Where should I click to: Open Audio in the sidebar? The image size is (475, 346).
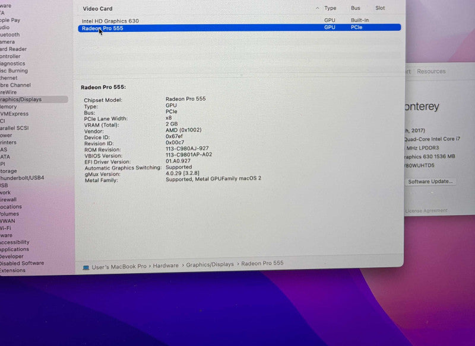tap(5, 27)
